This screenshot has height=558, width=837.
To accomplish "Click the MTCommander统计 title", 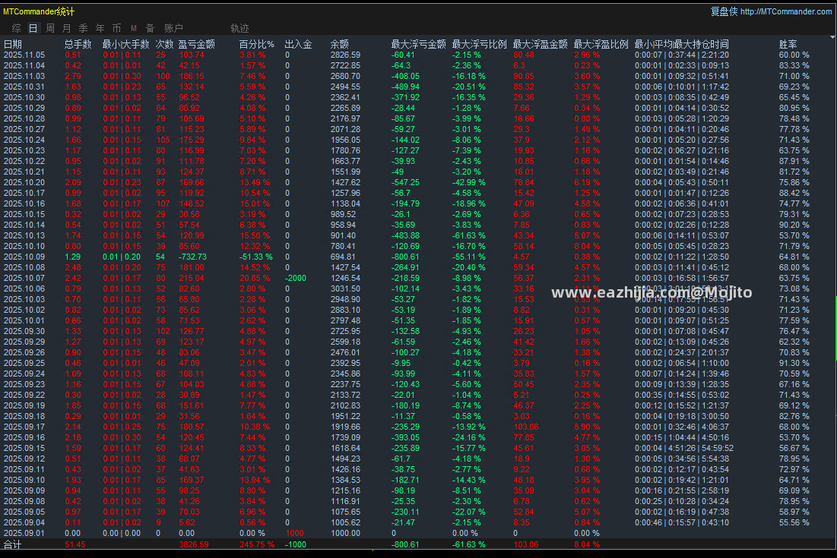I will [39, 11].
